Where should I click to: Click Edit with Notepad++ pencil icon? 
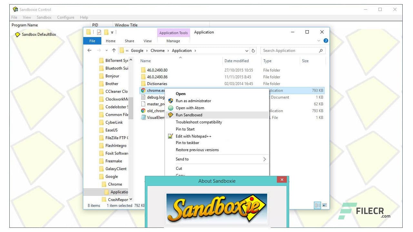click(170, 136)
